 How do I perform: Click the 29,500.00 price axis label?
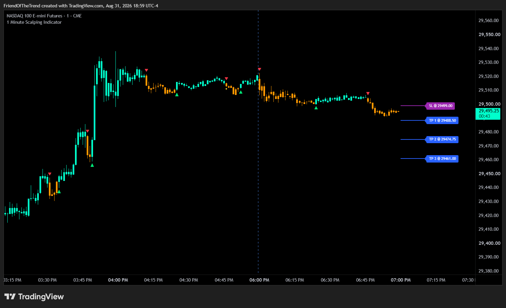[x=490, y=104]
